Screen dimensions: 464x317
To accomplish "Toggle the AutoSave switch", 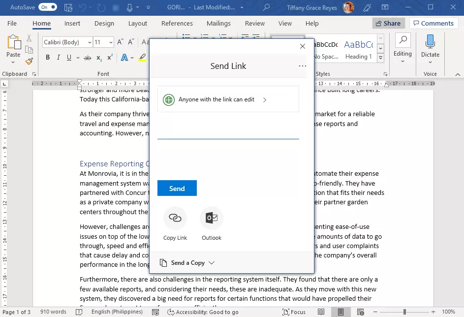I will pos(48,7).
